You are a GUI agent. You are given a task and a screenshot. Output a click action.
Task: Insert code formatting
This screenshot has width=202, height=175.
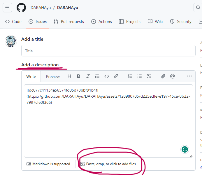click(x=107, y=76)
